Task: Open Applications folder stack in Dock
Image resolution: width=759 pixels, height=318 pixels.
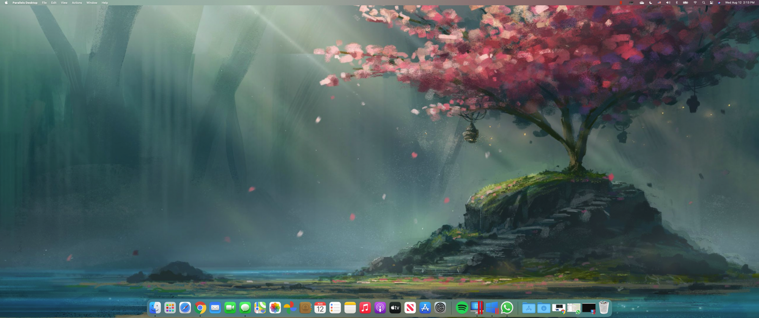Action: point(529,308)
